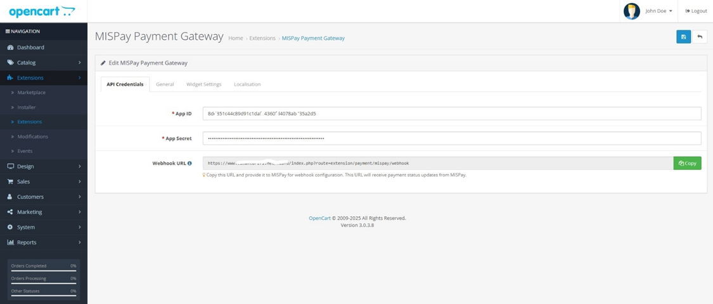Go to the Extensions breadcrumb link
Screen dimensions: 713x304
coord(262,39)
